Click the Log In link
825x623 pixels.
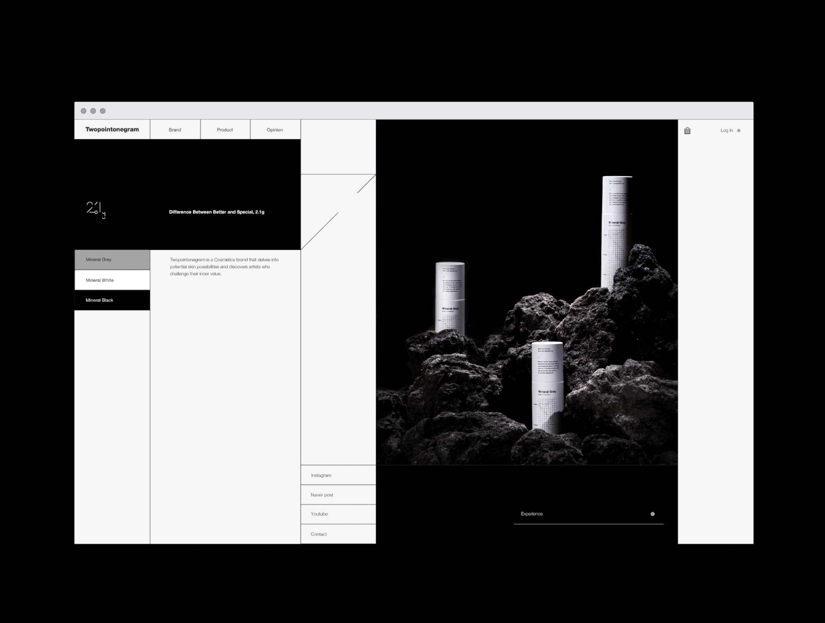[727, 131]
